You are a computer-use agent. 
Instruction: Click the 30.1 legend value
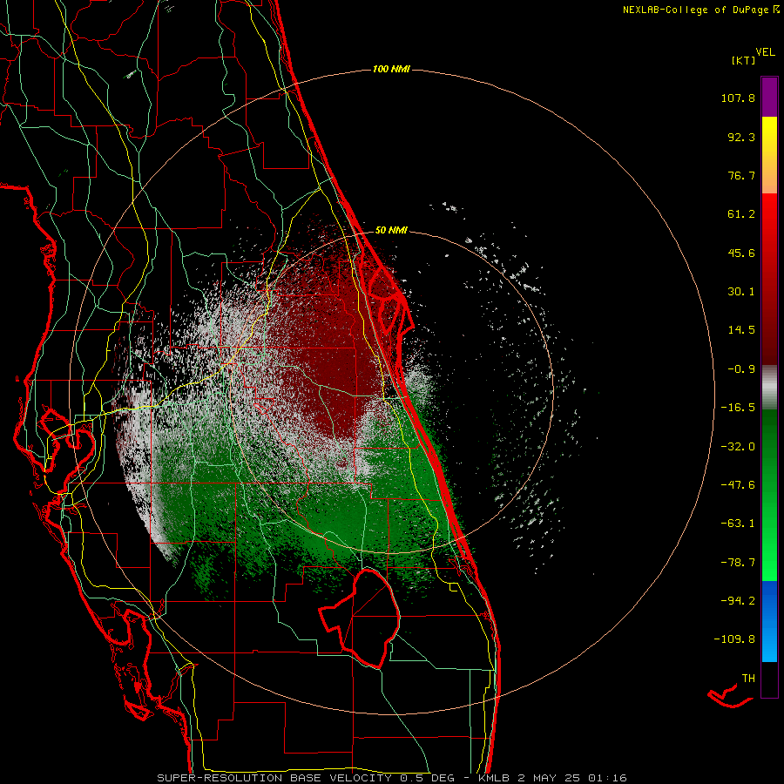[x=741, y=292]
